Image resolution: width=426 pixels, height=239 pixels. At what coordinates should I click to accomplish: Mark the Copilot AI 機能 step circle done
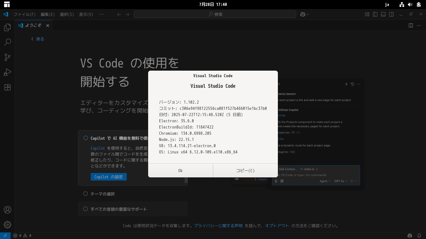(85, 138)
